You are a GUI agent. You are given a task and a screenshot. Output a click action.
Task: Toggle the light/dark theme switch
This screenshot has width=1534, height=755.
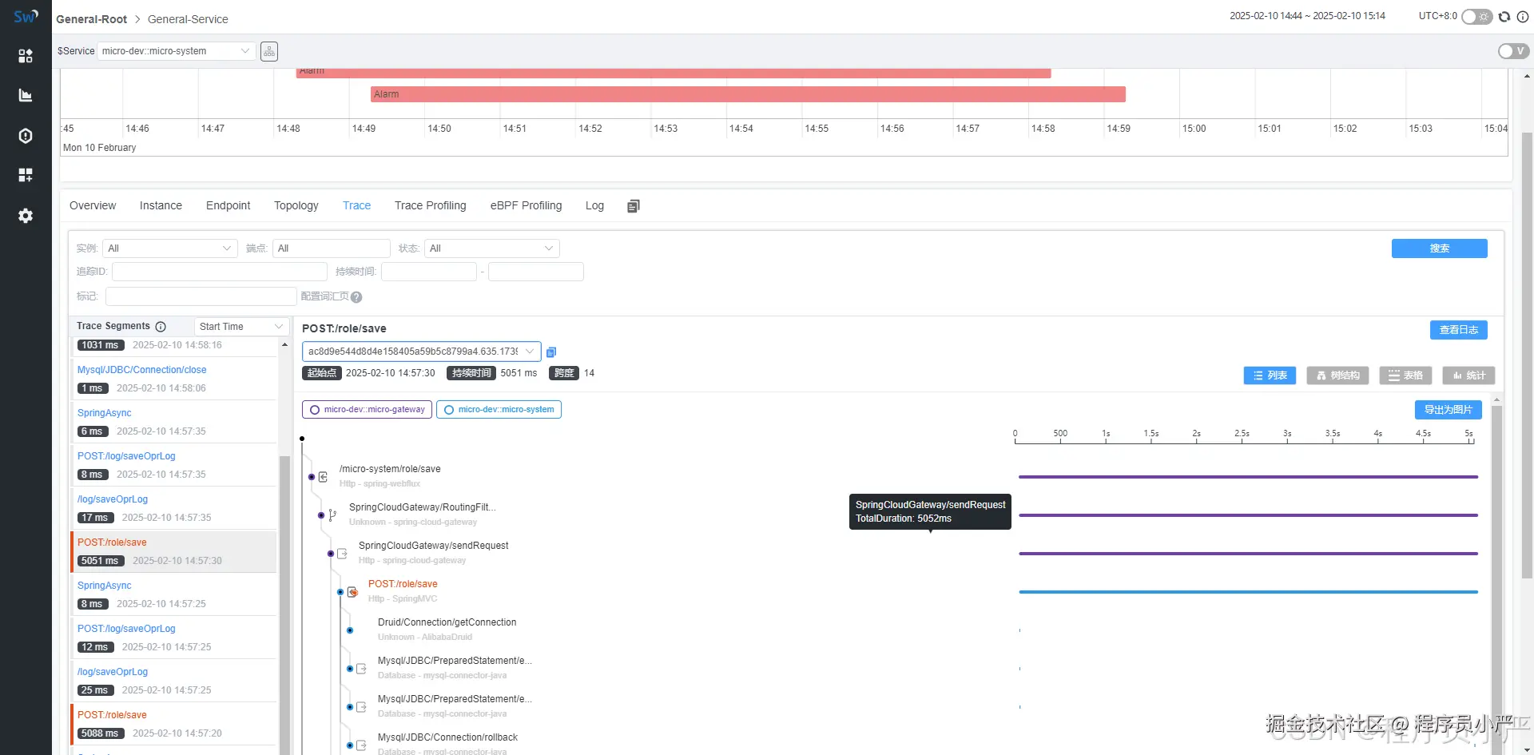pos(1476,17)
